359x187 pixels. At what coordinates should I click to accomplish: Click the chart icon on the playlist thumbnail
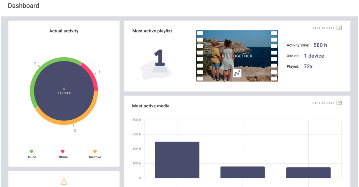[x=237, y=73]
